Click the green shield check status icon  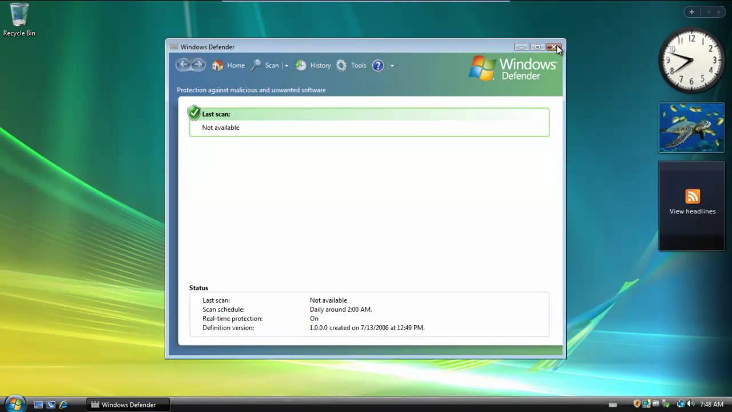point(194,113)
